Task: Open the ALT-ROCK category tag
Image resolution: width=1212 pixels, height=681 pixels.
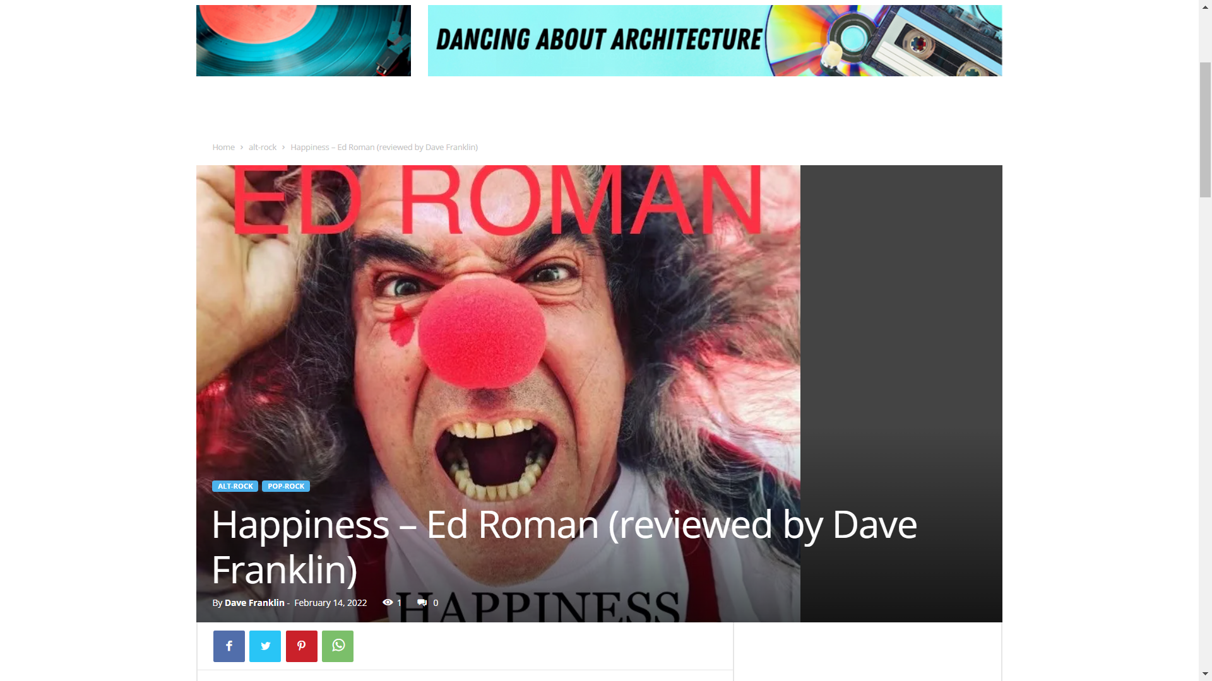Action: [235, 486]
